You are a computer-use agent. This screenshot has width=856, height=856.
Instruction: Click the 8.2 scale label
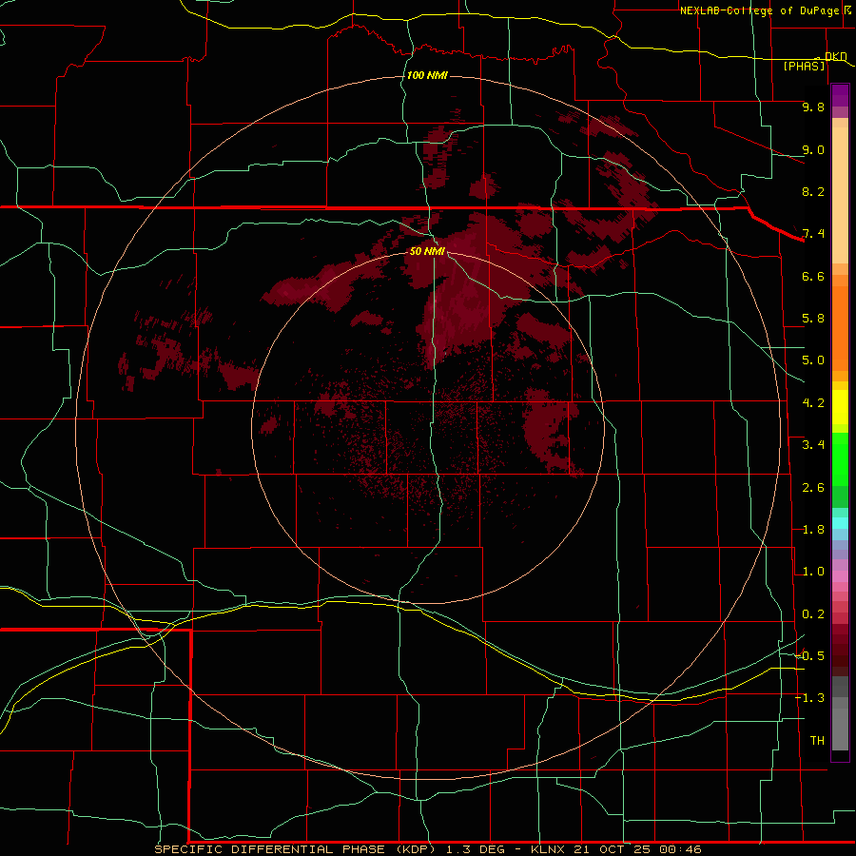point(813,191)
